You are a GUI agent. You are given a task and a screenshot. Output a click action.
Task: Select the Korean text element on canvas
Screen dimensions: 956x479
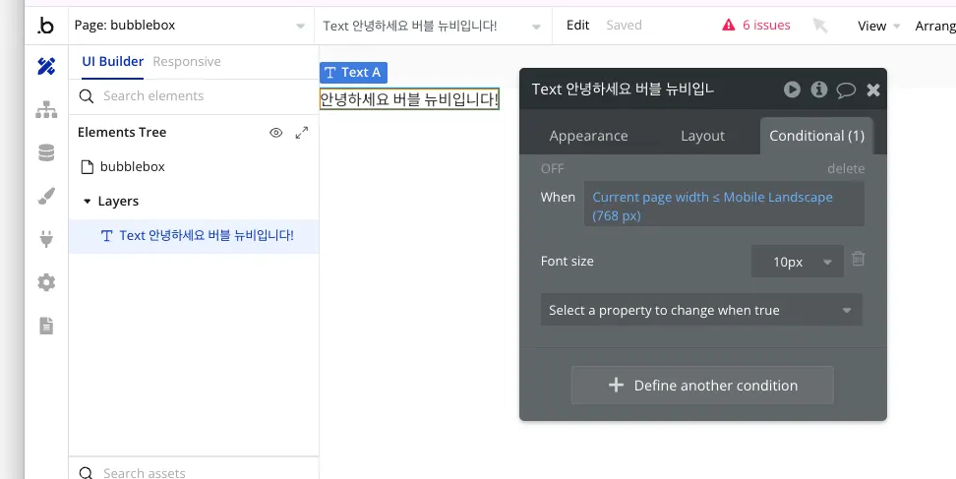[409, 98]
